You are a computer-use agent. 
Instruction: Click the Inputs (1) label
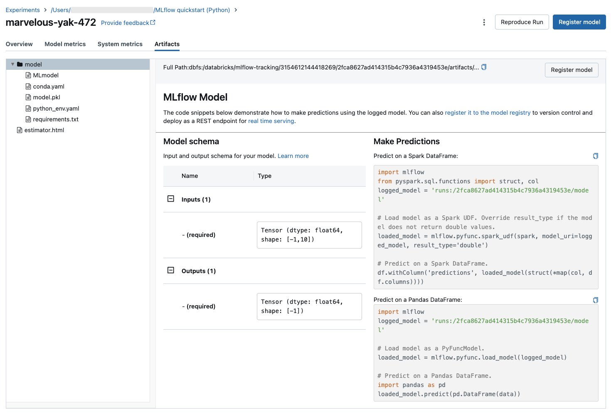196,200
